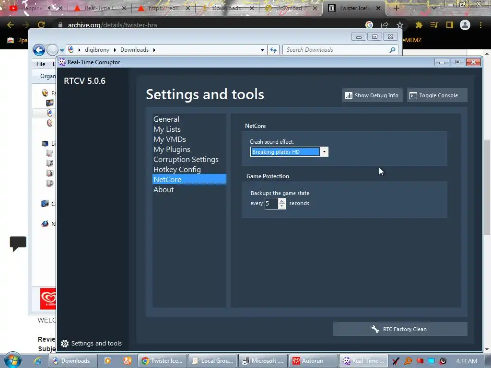Click the browser vertical scrollbar thumb
The image size is (491, 368).
[487, 187]
